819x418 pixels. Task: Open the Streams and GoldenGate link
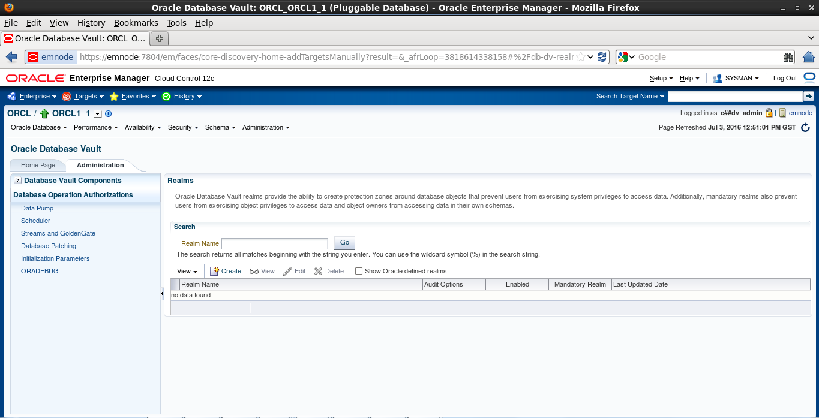(x=58, y=233)
